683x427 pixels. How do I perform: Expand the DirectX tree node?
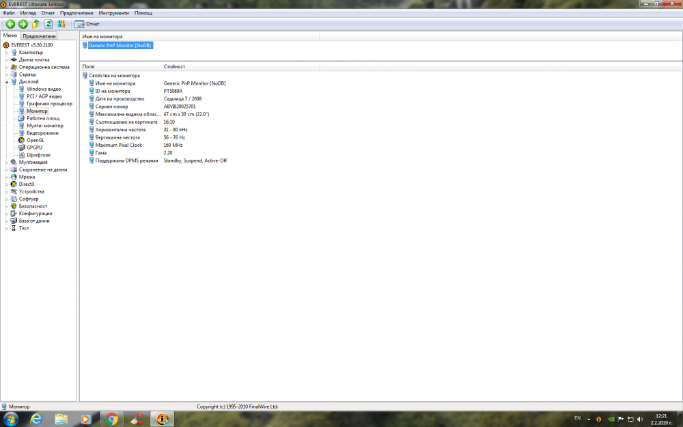pyautogui.click(x=7, y=184)
